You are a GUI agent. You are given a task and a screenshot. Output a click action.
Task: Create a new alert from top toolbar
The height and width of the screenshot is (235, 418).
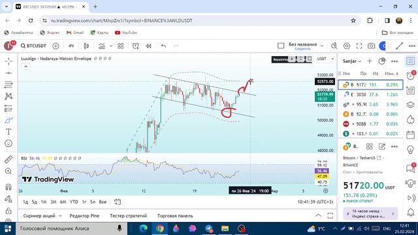pos(136,46)
